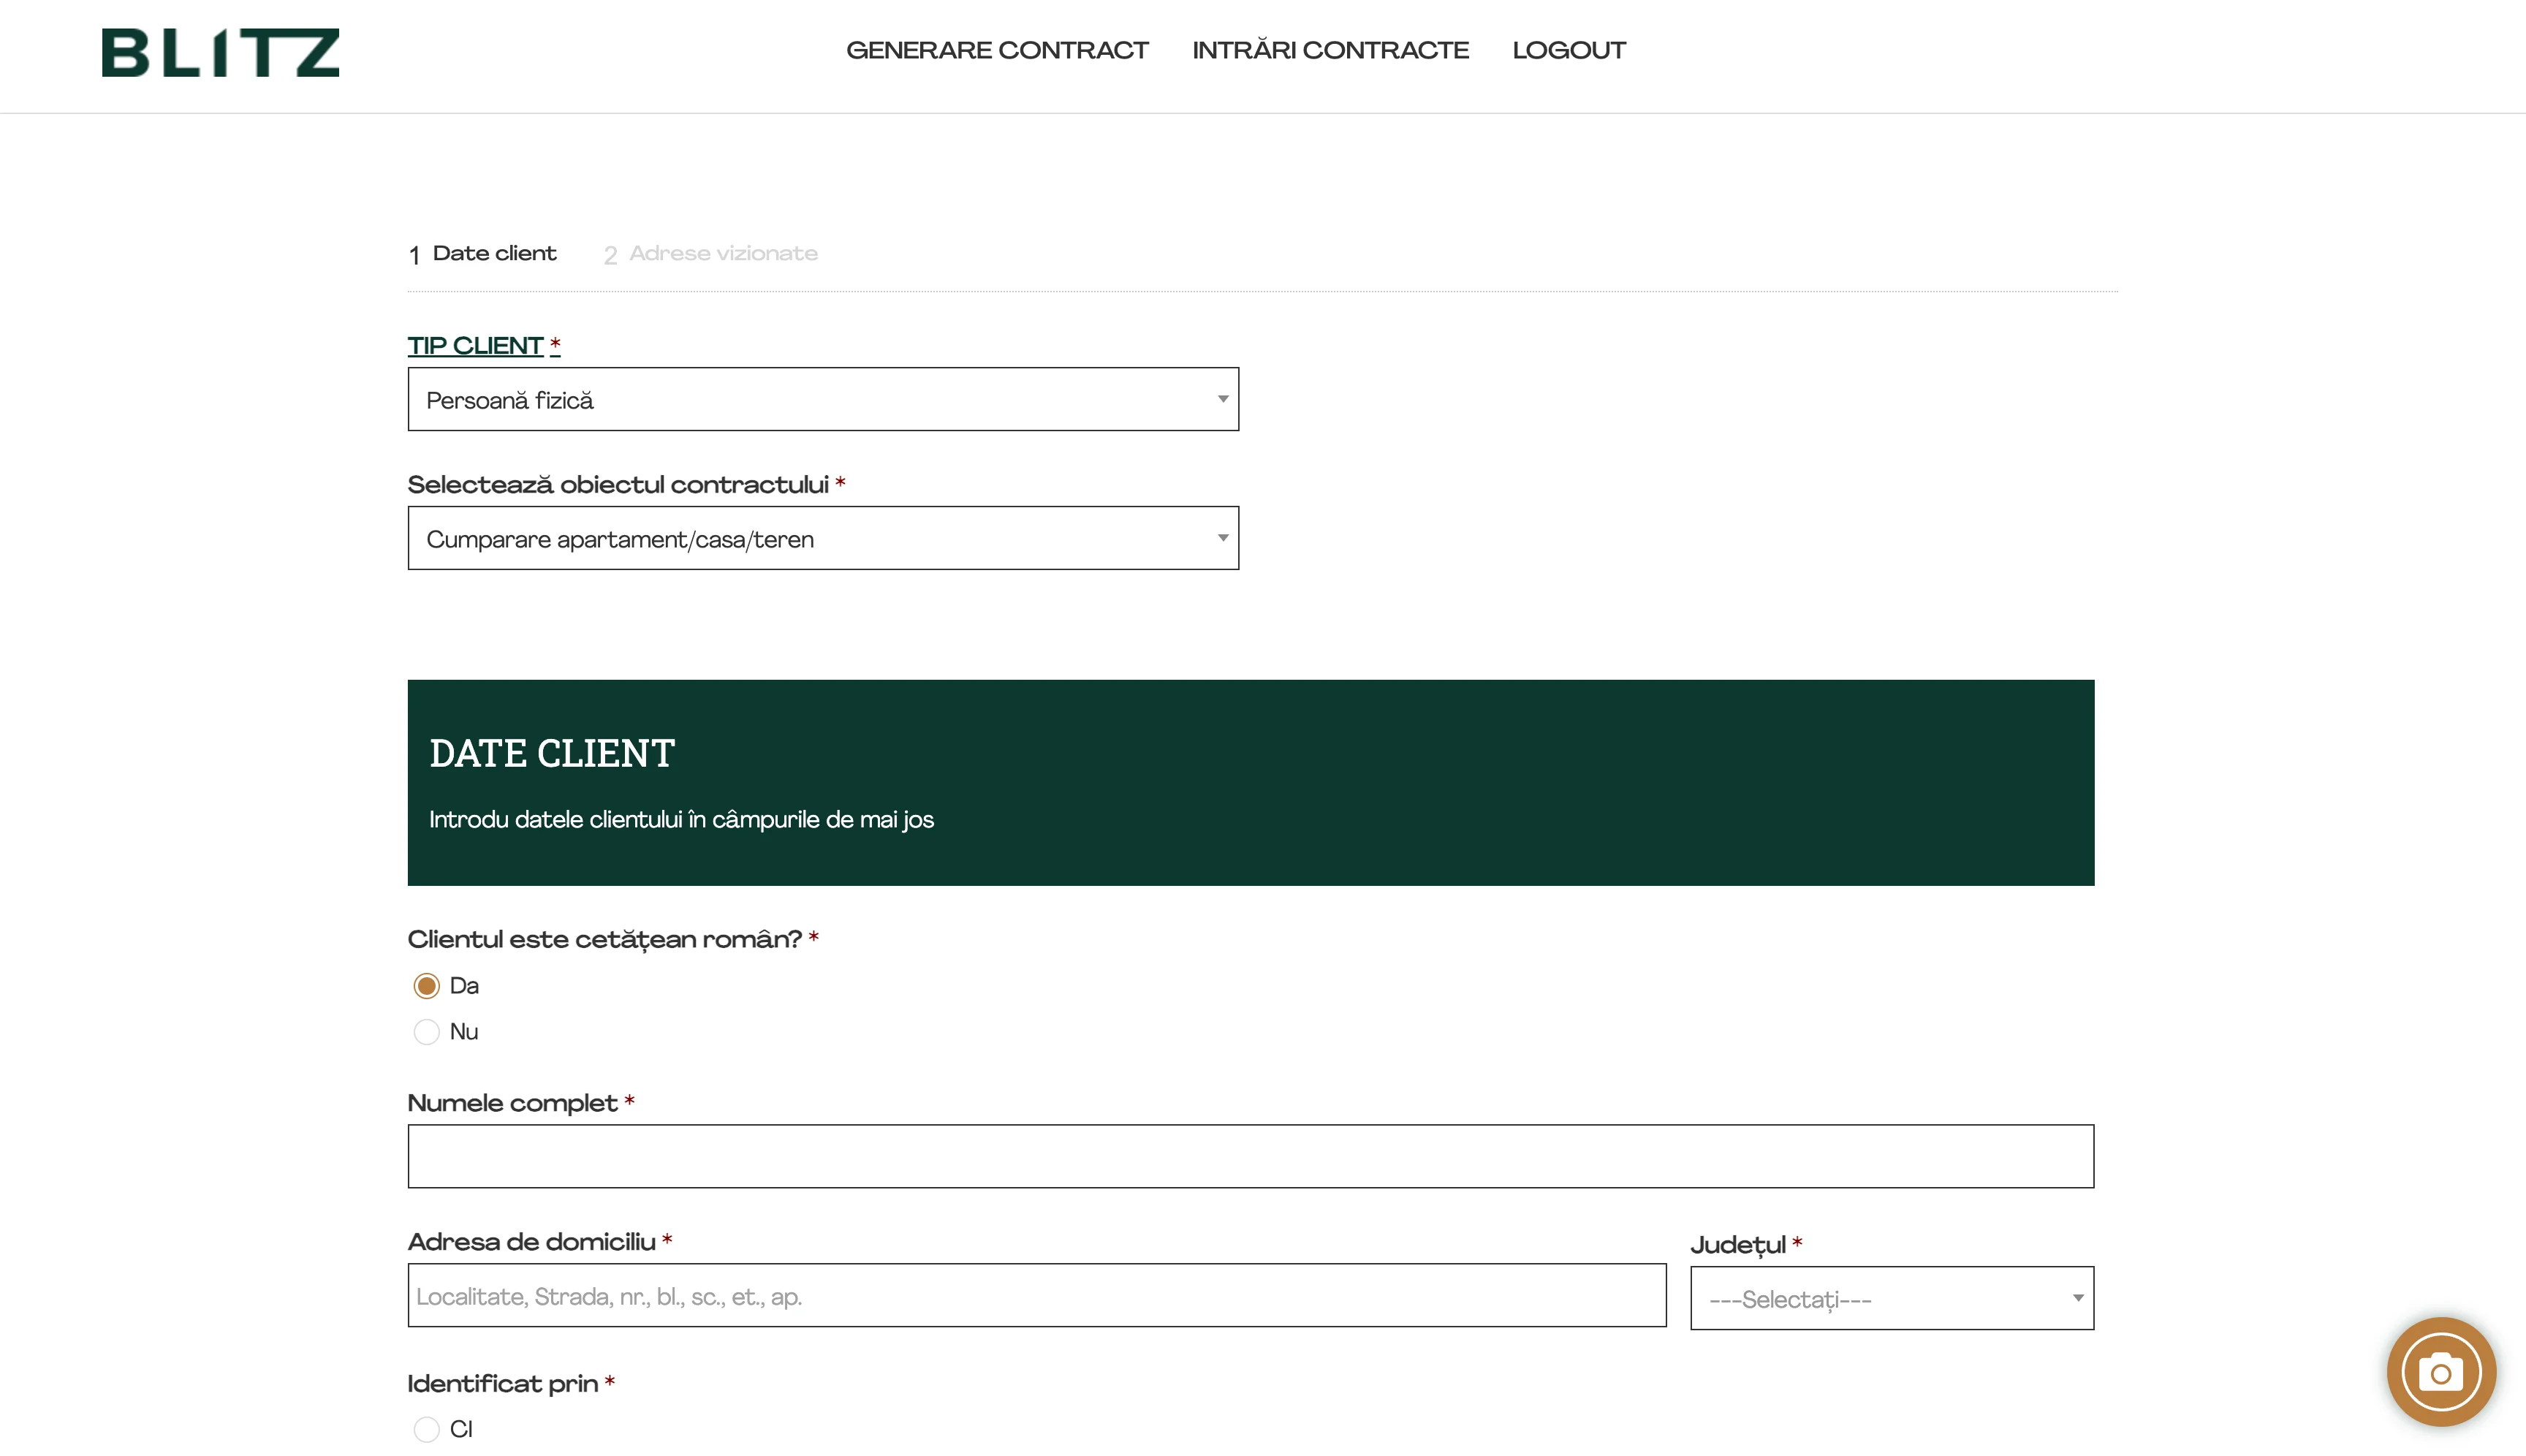Click the camera capture icon bottom right

(2441, 1371)
